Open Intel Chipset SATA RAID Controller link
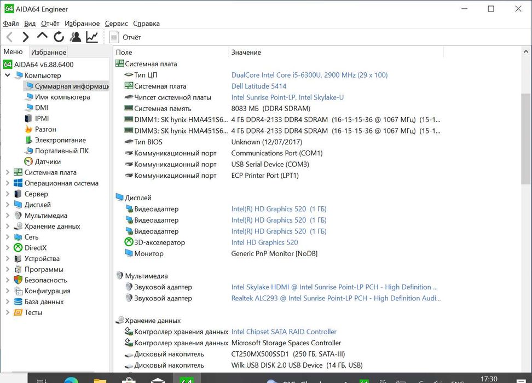 pyautogui.click(x=284, y=332)
